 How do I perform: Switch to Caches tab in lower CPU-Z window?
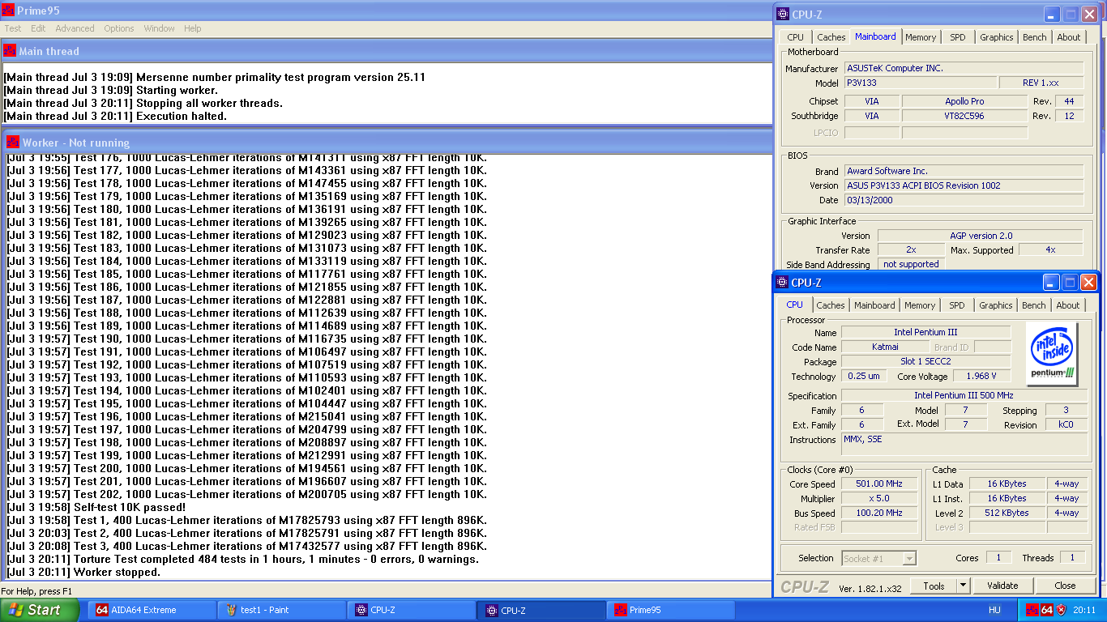point(830,305)
